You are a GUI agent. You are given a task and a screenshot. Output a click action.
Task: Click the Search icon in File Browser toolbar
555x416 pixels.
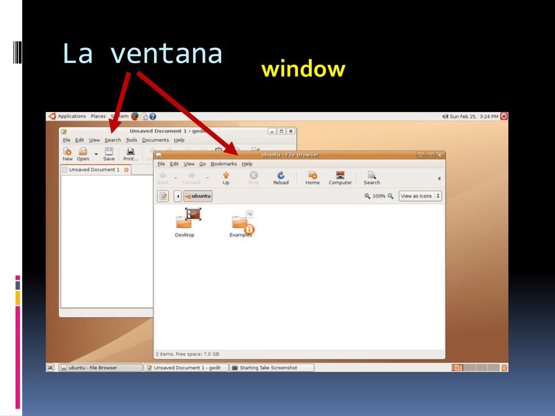[372, 178]
